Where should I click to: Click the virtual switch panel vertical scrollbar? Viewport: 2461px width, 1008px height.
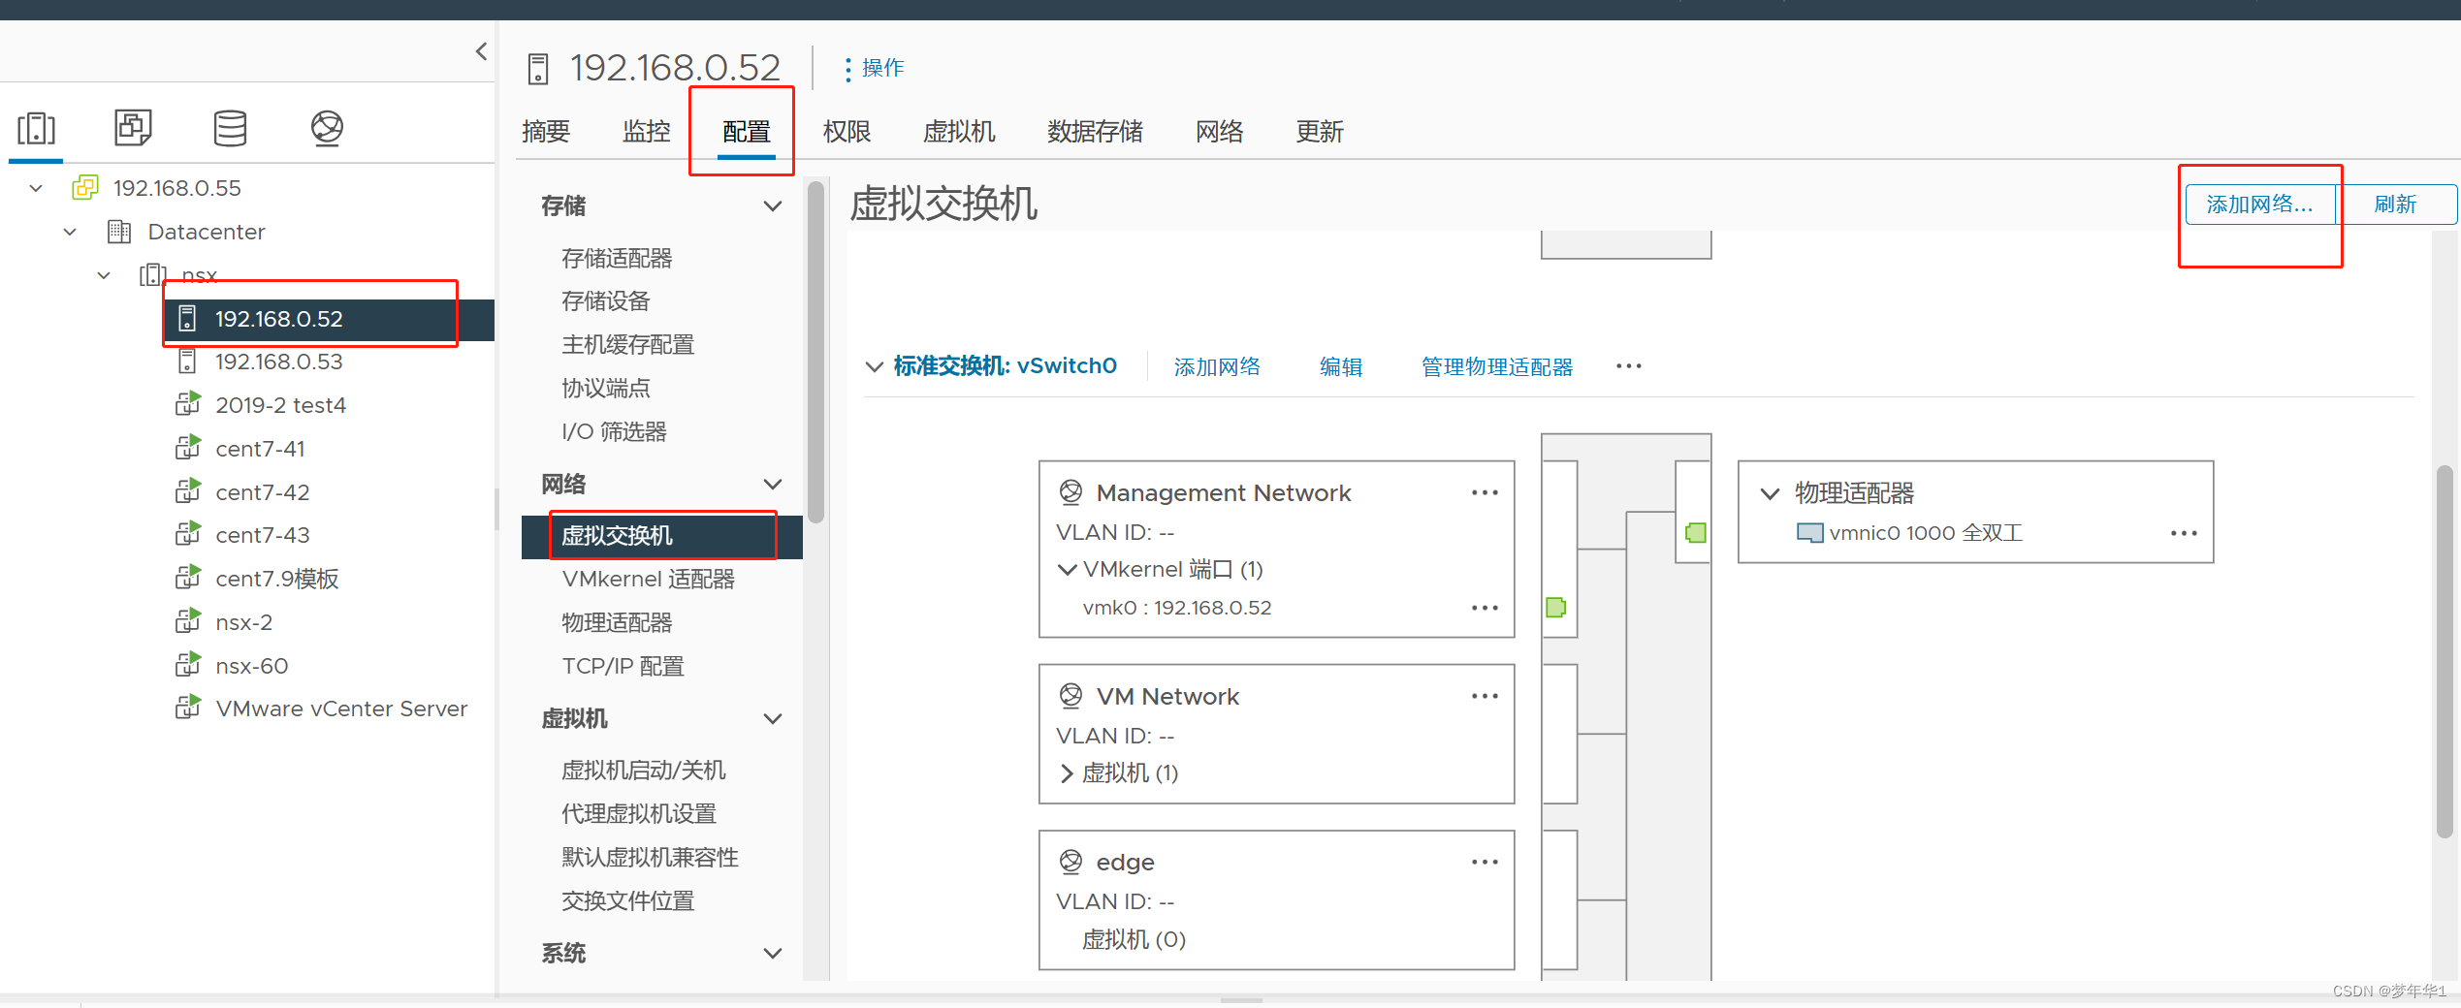(x=2445, y=651)
